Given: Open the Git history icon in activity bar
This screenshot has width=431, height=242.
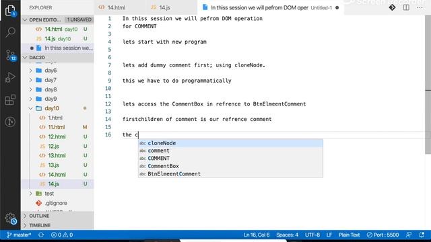Looking at the screenshot, I should coord(10,122).
